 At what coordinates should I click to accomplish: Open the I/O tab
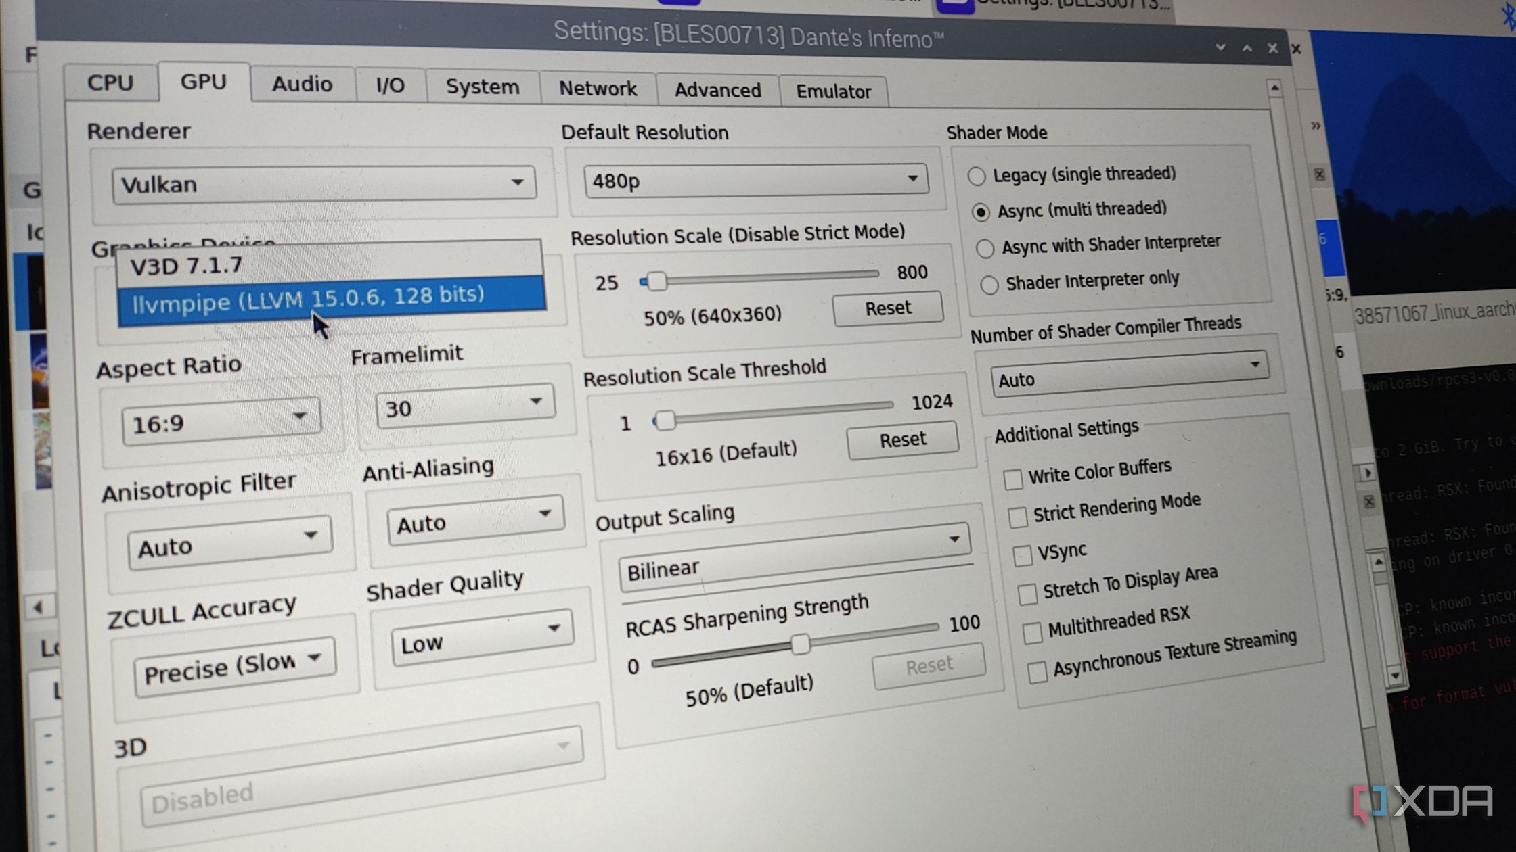(391, 86)
